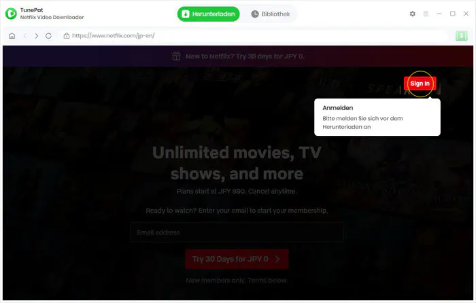This screenshot has height=303, width=476.
Task: Click the 'Try 30 Days for JPY 0' button
Action: [x=237, y=259]
